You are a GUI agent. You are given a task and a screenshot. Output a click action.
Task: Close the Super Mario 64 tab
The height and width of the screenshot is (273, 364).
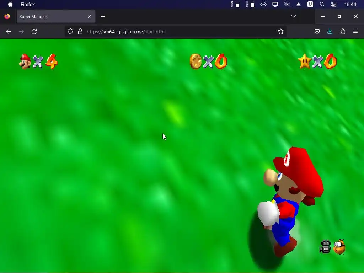point(90,16)
